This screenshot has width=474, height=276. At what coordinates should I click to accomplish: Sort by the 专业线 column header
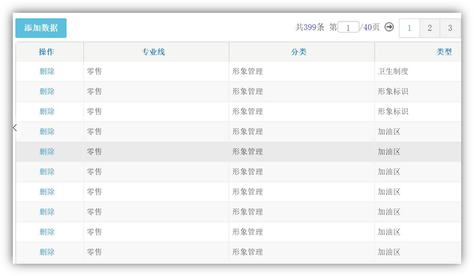(153, 52)
